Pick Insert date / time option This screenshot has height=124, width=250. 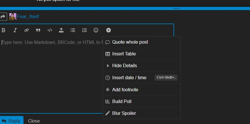pos(129,77)
